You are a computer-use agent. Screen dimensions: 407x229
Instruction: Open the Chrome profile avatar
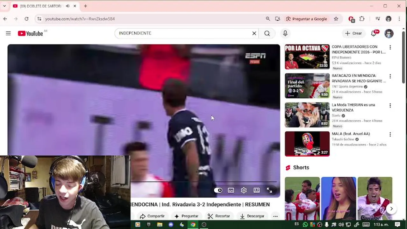389,19
